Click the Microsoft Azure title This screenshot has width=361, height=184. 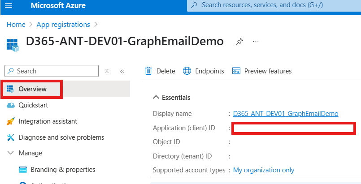pos(58,5)
